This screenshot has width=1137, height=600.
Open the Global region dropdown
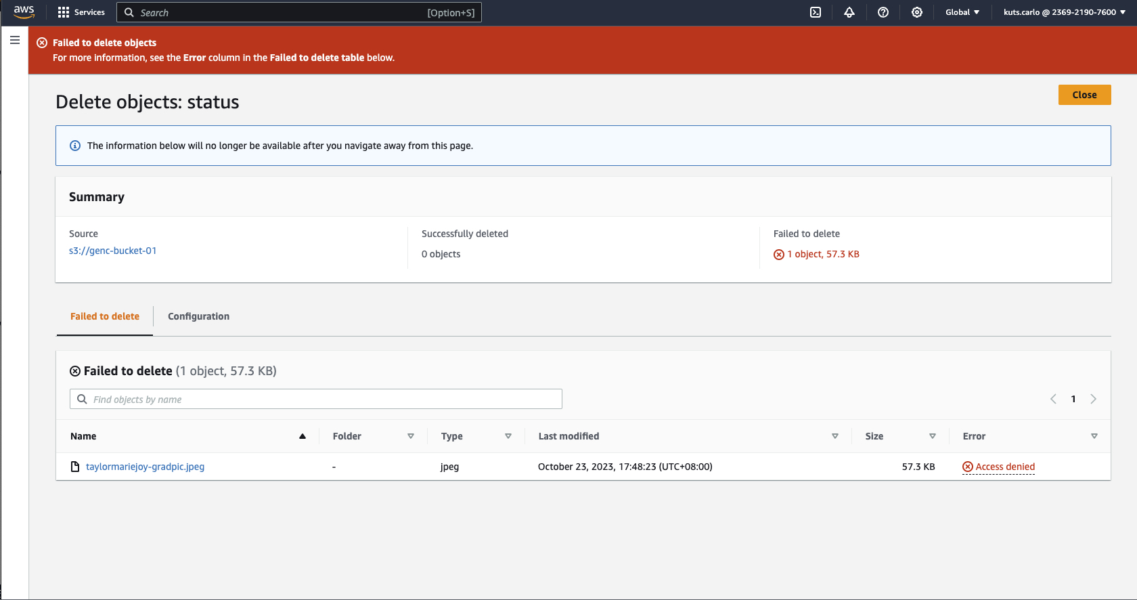(x=962, y=12)
